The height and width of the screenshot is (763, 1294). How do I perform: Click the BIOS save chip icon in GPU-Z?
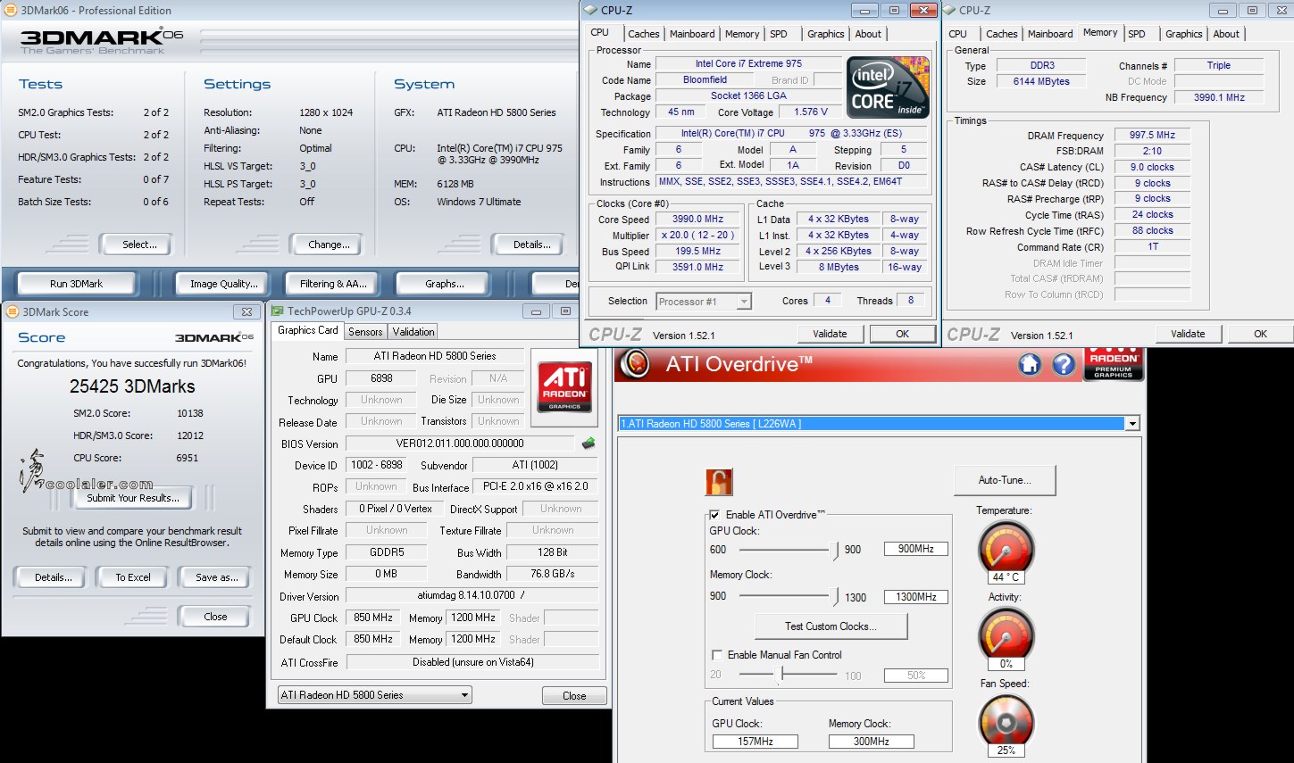(588, 443)
